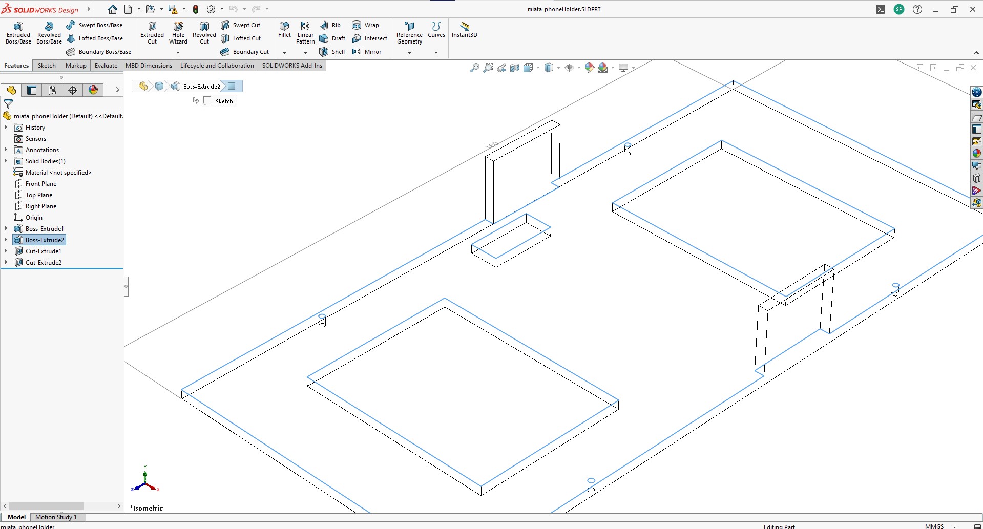Viewport: 983px width, 529px height.
Task: Select the Swept Cut tool
Action: (240, 25)
